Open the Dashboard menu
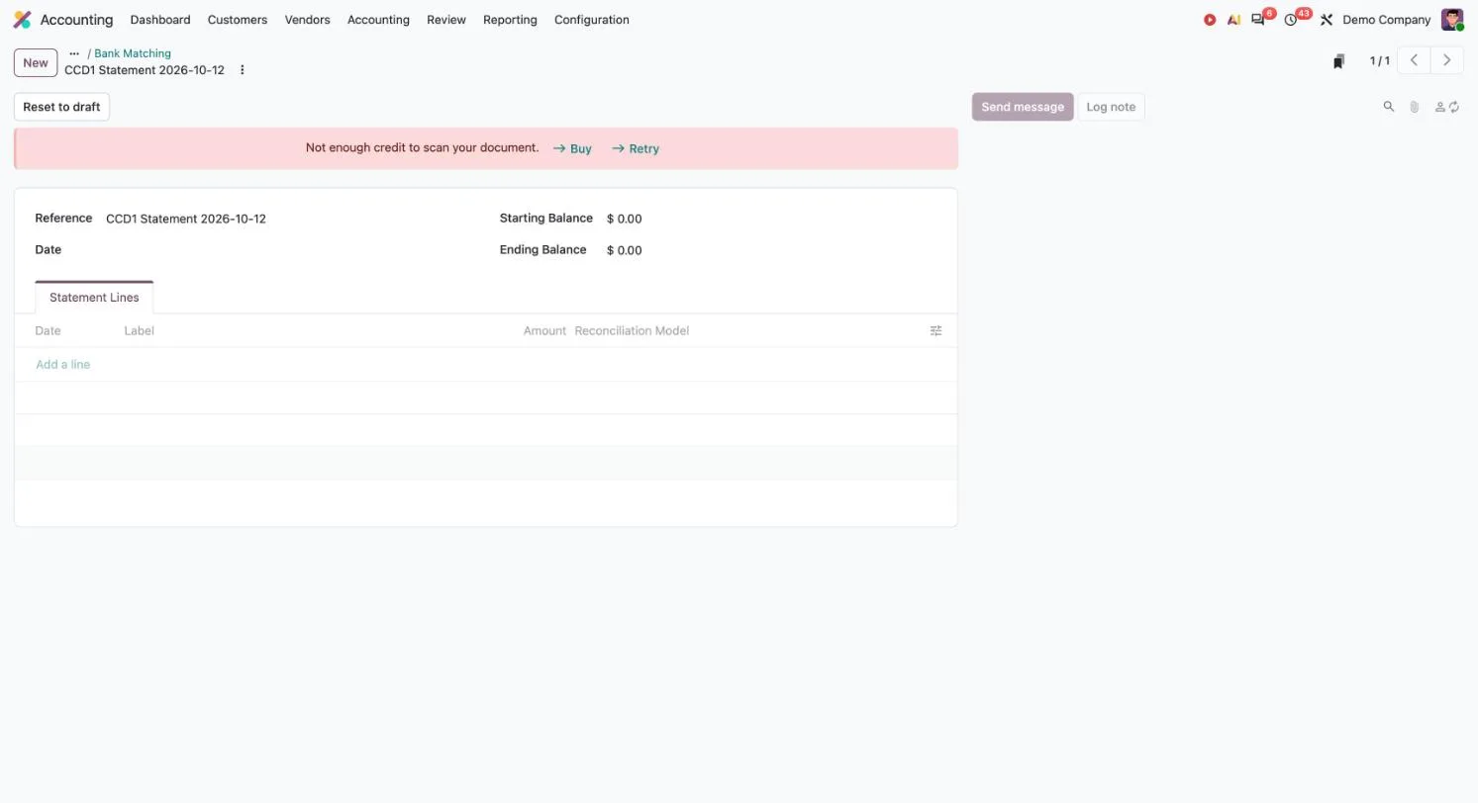The width and height of the screenshot is (1478, 803). (160, 20)
